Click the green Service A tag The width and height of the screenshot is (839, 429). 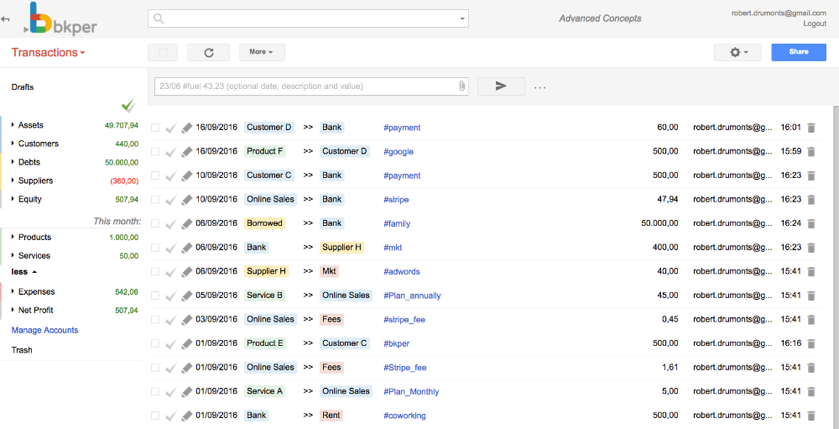click(264, 391)
